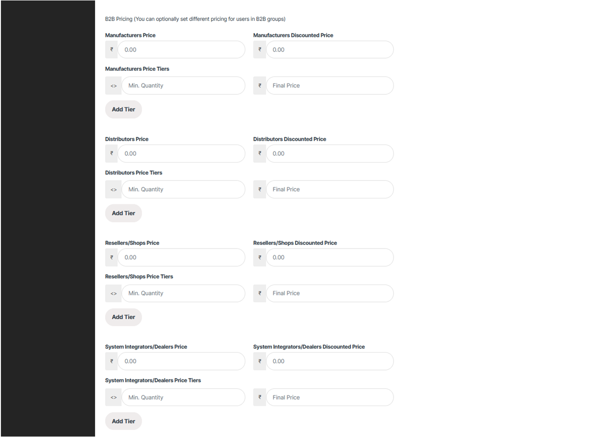Screen dimensions: 590x437
Task: Click Final Price field in Distributors tiers
Action: pos(330,189)
